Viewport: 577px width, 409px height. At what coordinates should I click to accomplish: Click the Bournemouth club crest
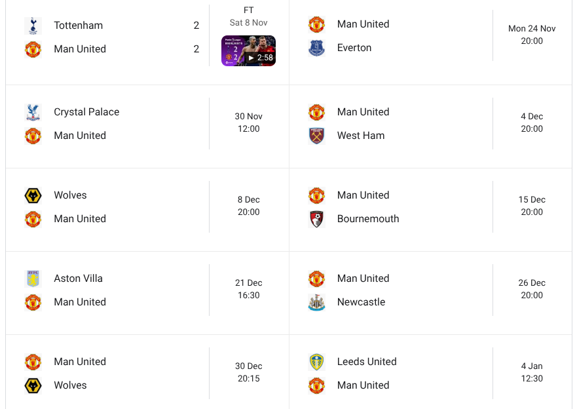pos(316,219)
